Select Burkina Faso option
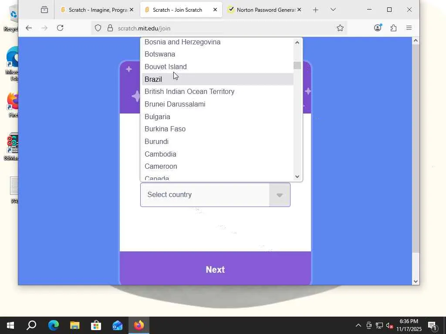446x334 pixels. (218, 129)
